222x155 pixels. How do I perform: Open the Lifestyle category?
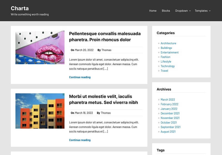[x=166, y=61]
